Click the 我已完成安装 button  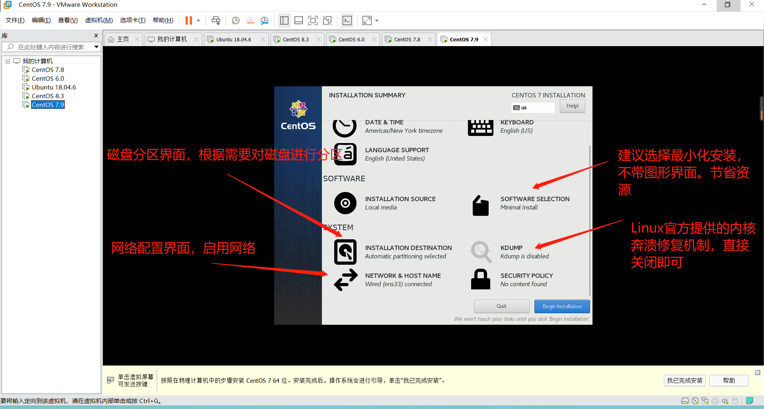684,380
